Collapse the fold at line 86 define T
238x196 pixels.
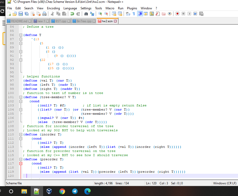(x=21, y=35)
